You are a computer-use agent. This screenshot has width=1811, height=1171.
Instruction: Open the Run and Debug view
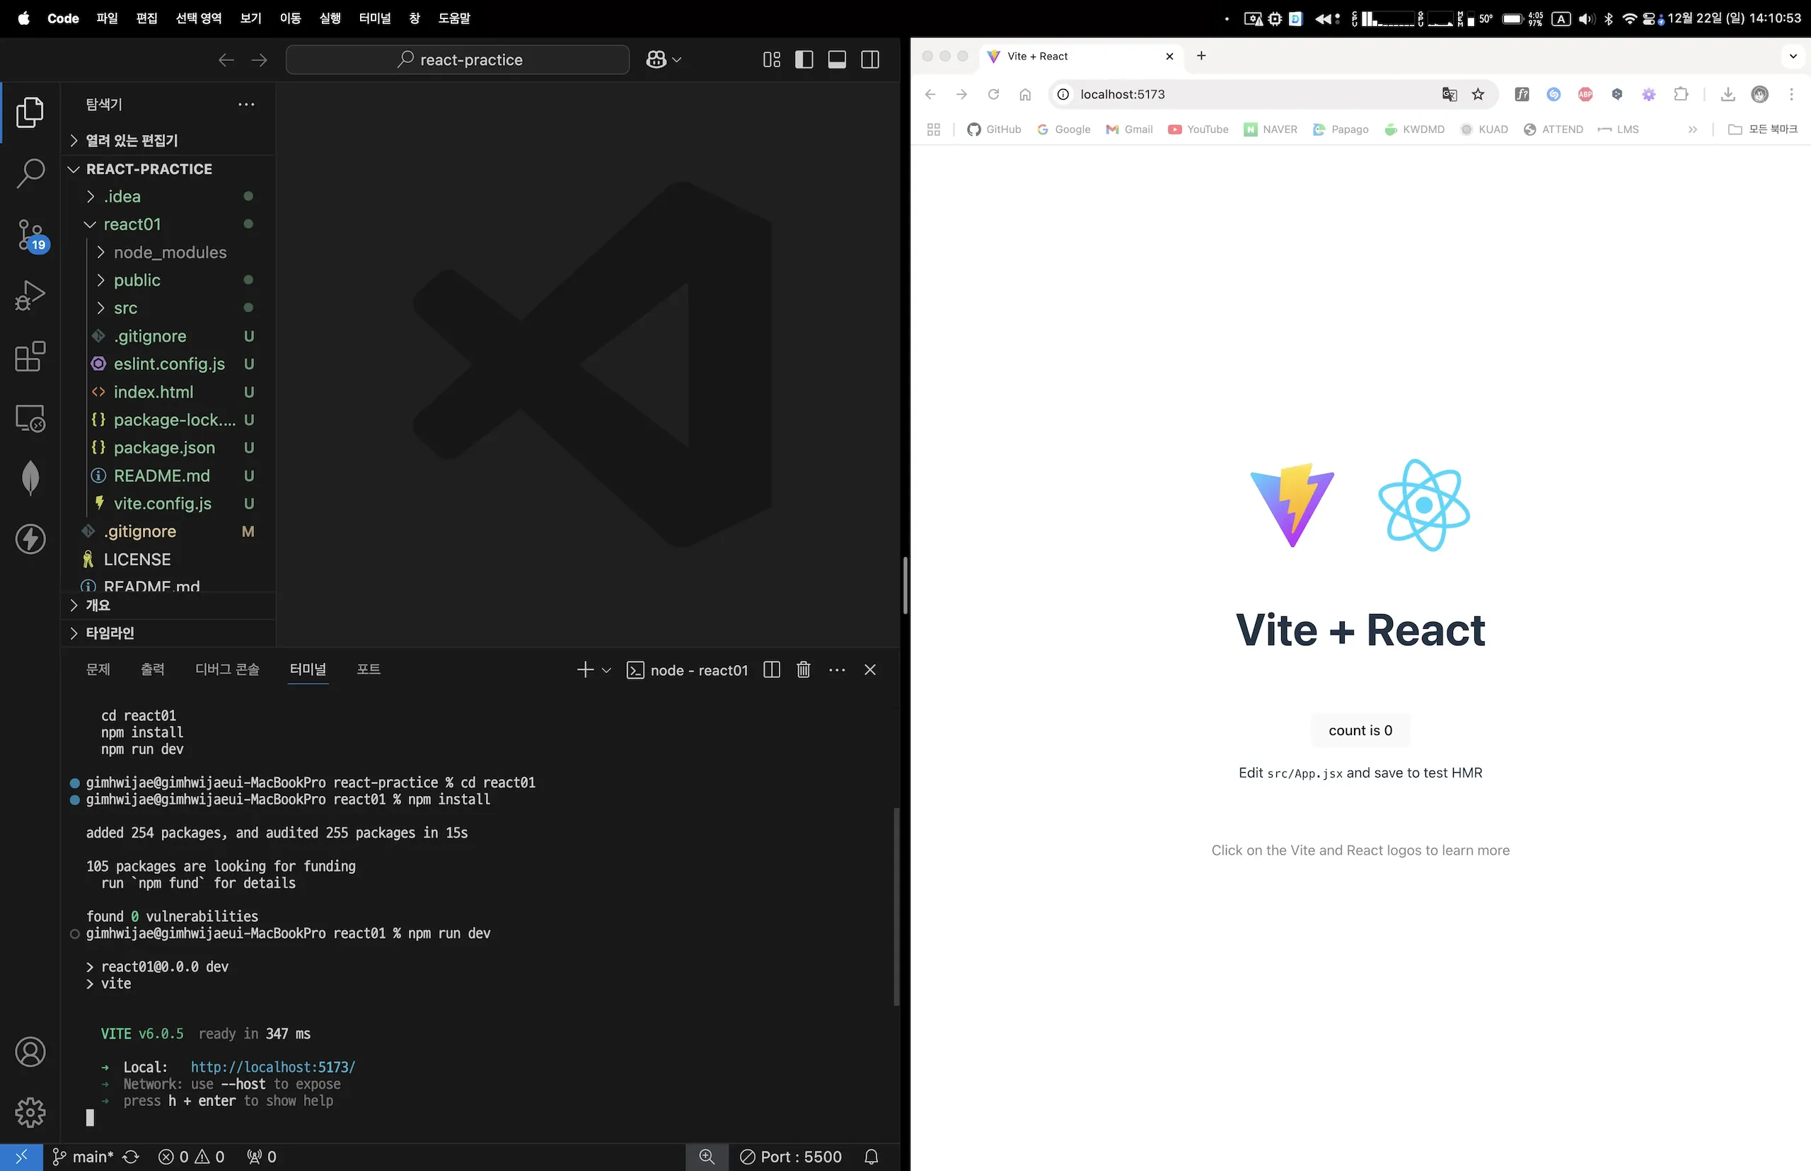[x=30, y=295]
